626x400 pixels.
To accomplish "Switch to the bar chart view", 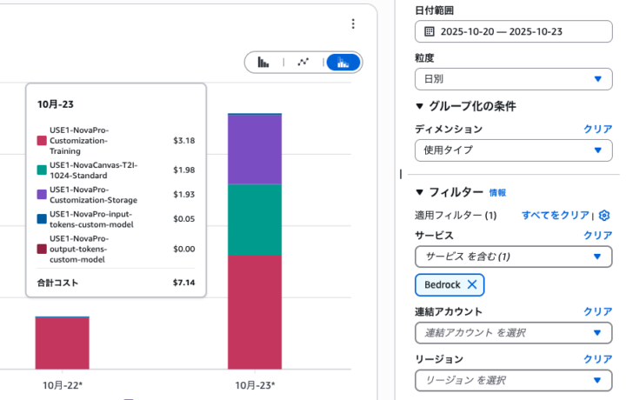I will click(263, 63).
